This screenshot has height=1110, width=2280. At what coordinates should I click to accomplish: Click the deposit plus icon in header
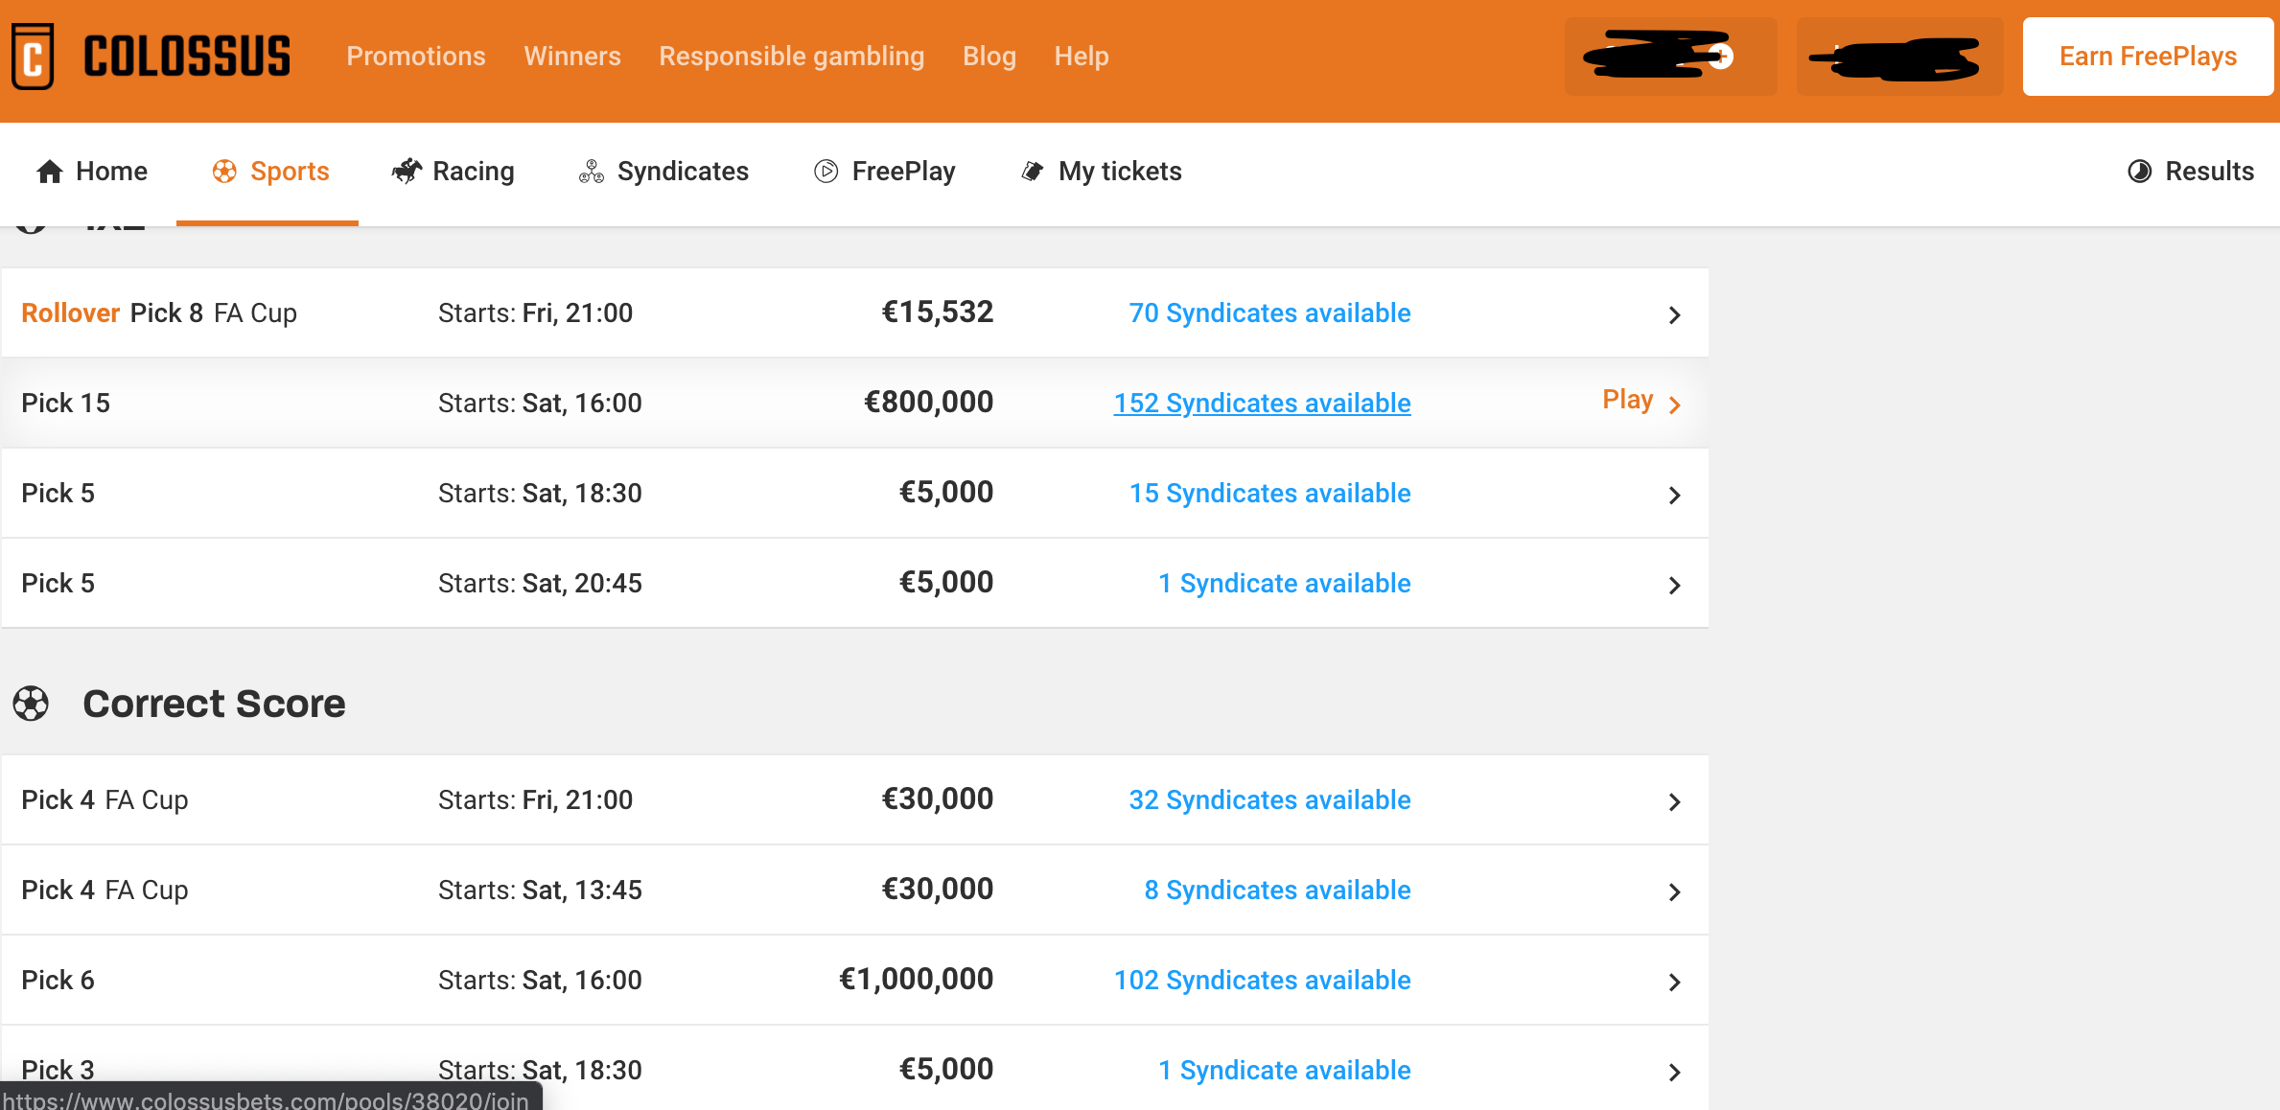1721,57
